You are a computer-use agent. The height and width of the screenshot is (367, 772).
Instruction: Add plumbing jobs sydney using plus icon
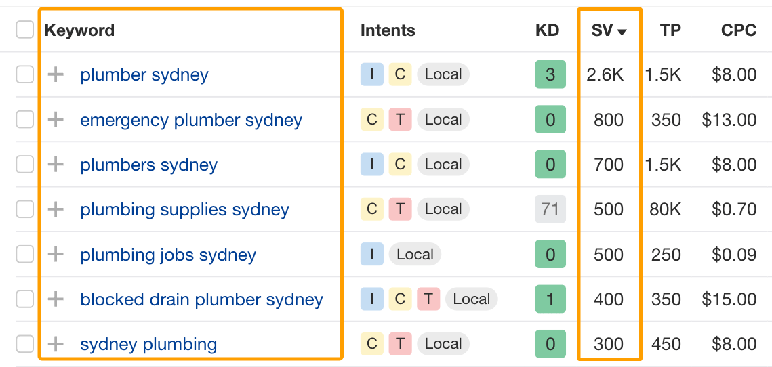(x=56, y=255)
